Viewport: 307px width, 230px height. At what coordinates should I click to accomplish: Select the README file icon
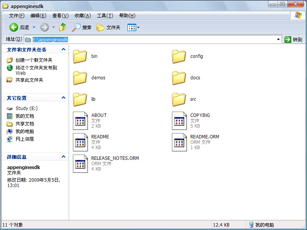(80, 142)
